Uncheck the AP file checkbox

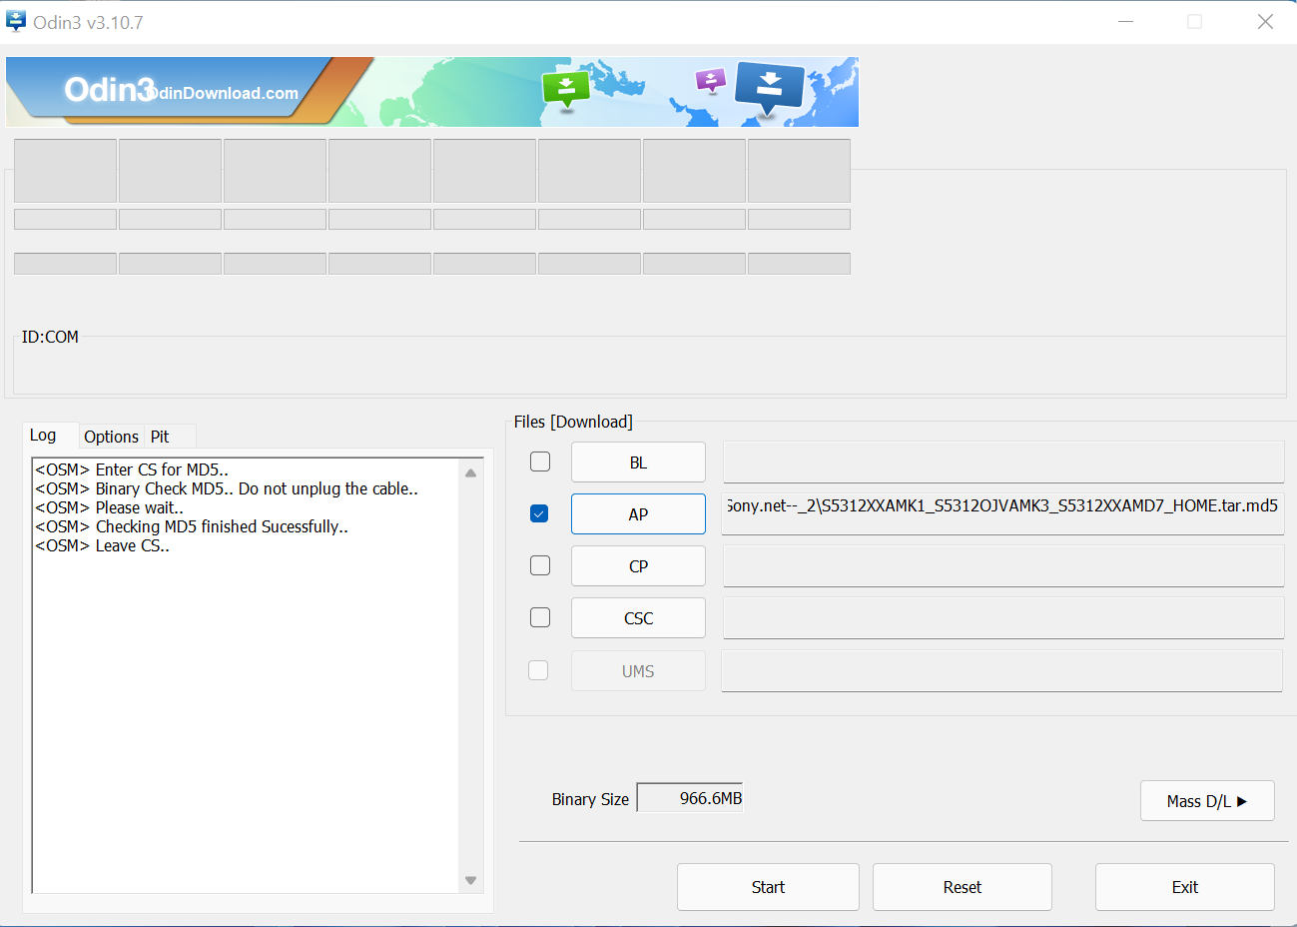(540, 513)
